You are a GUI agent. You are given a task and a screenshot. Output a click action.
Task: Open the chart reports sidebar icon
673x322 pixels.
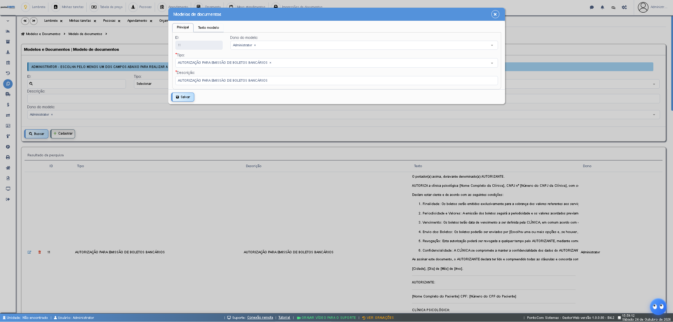pyautogui.click(x=8, y=31)
